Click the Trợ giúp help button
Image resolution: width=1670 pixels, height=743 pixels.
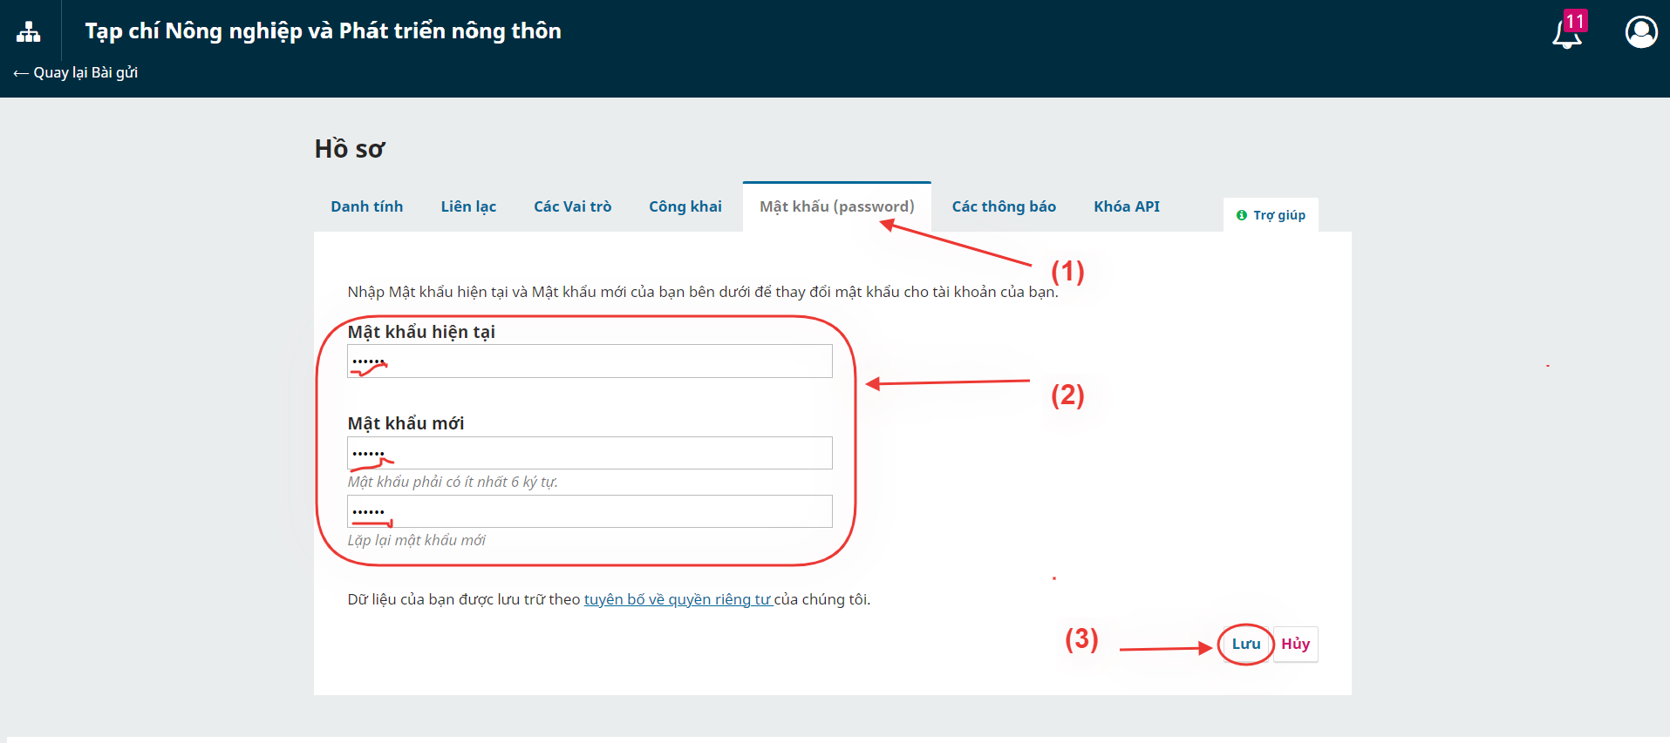tap(1271, 215)
